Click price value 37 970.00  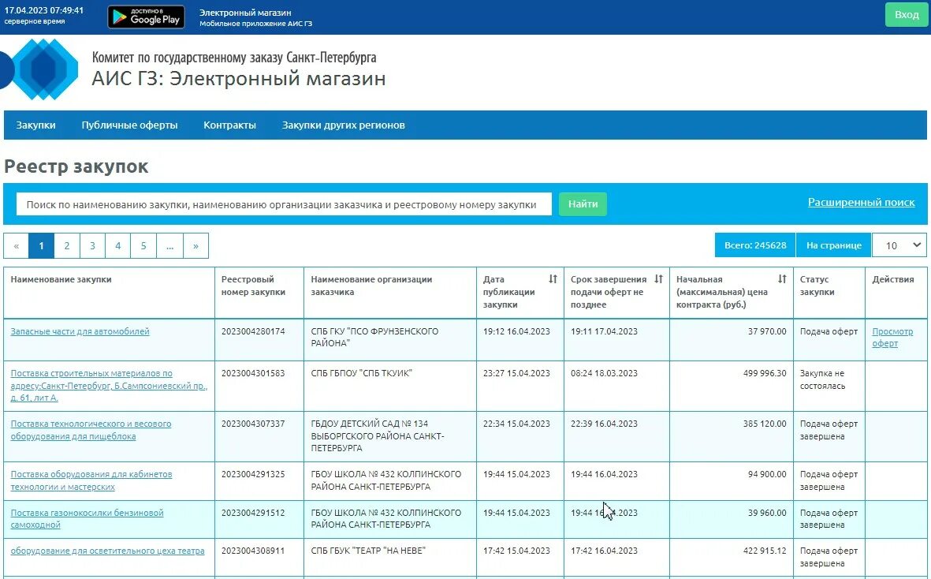(766, 331)
